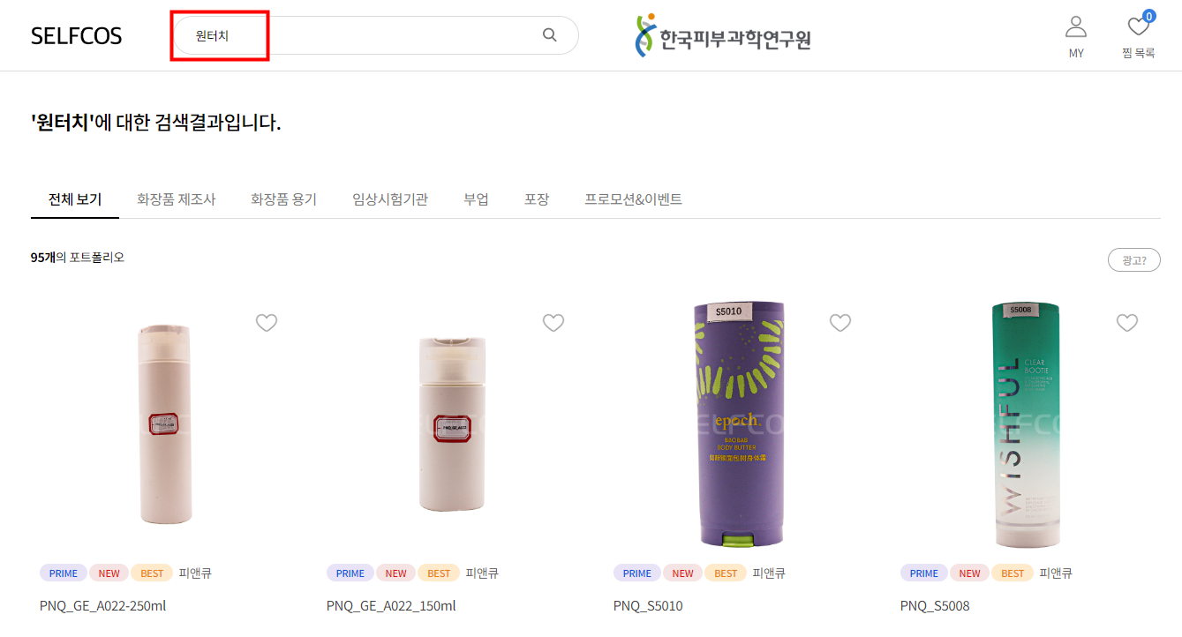Switch to the 화장품 용기 tab
Viewport: 1182px width, 637px height.
[x=284, y=199]
